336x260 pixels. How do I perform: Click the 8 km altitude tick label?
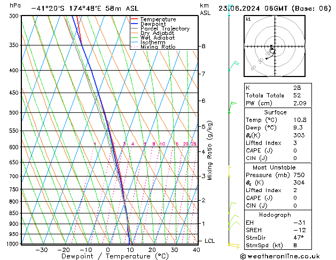coord(204,46)
